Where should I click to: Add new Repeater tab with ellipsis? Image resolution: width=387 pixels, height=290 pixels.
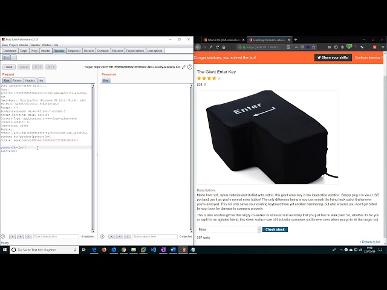(x=13, y=57)
